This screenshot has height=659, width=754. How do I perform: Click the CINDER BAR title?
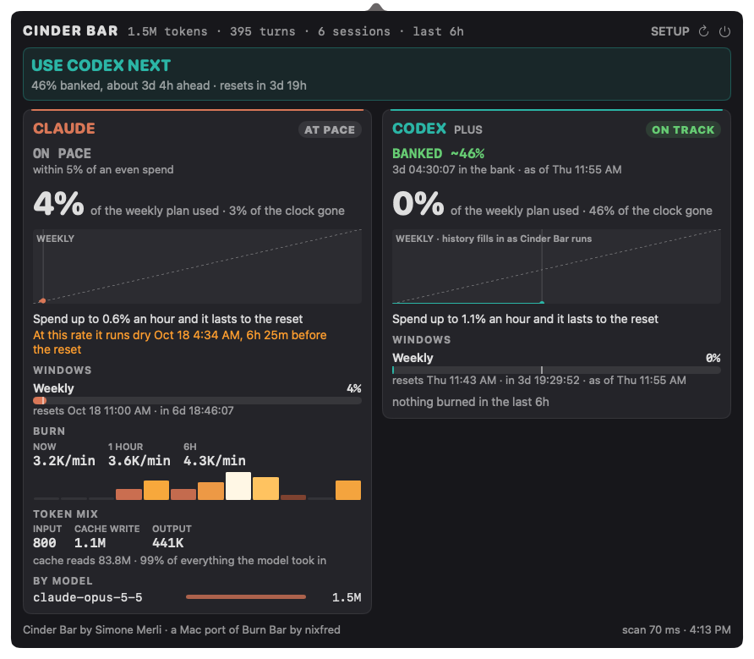tap(70, 30)
